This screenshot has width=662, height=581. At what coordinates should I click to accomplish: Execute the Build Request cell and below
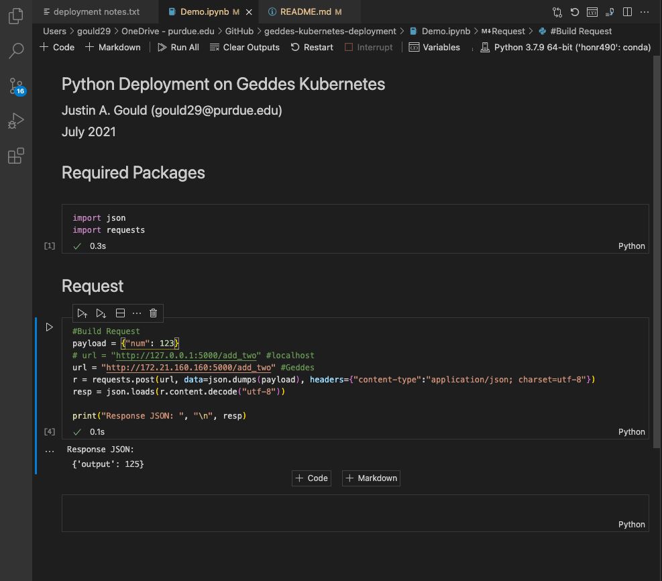[101, 313]
